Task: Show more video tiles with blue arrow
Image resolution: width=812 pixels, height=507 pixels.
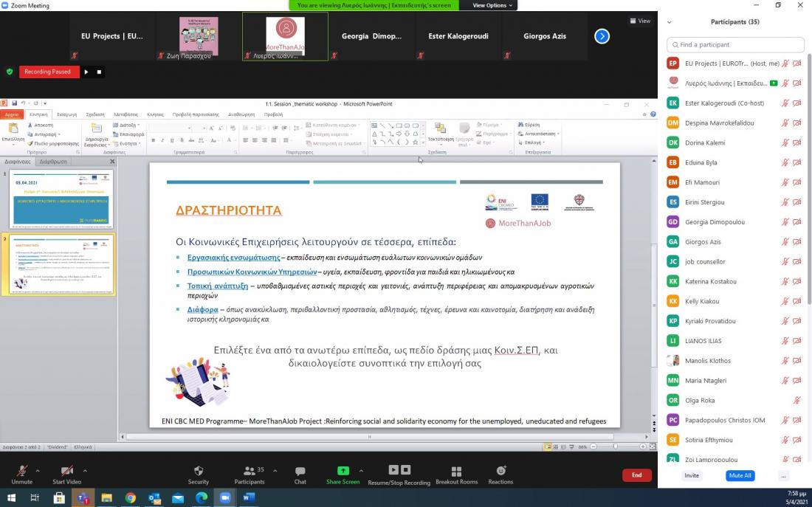Action: click(602, 36)
